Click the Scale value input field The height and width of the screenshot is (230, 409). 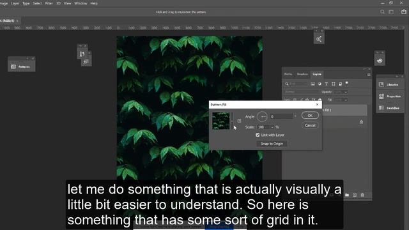click(263, 127)
